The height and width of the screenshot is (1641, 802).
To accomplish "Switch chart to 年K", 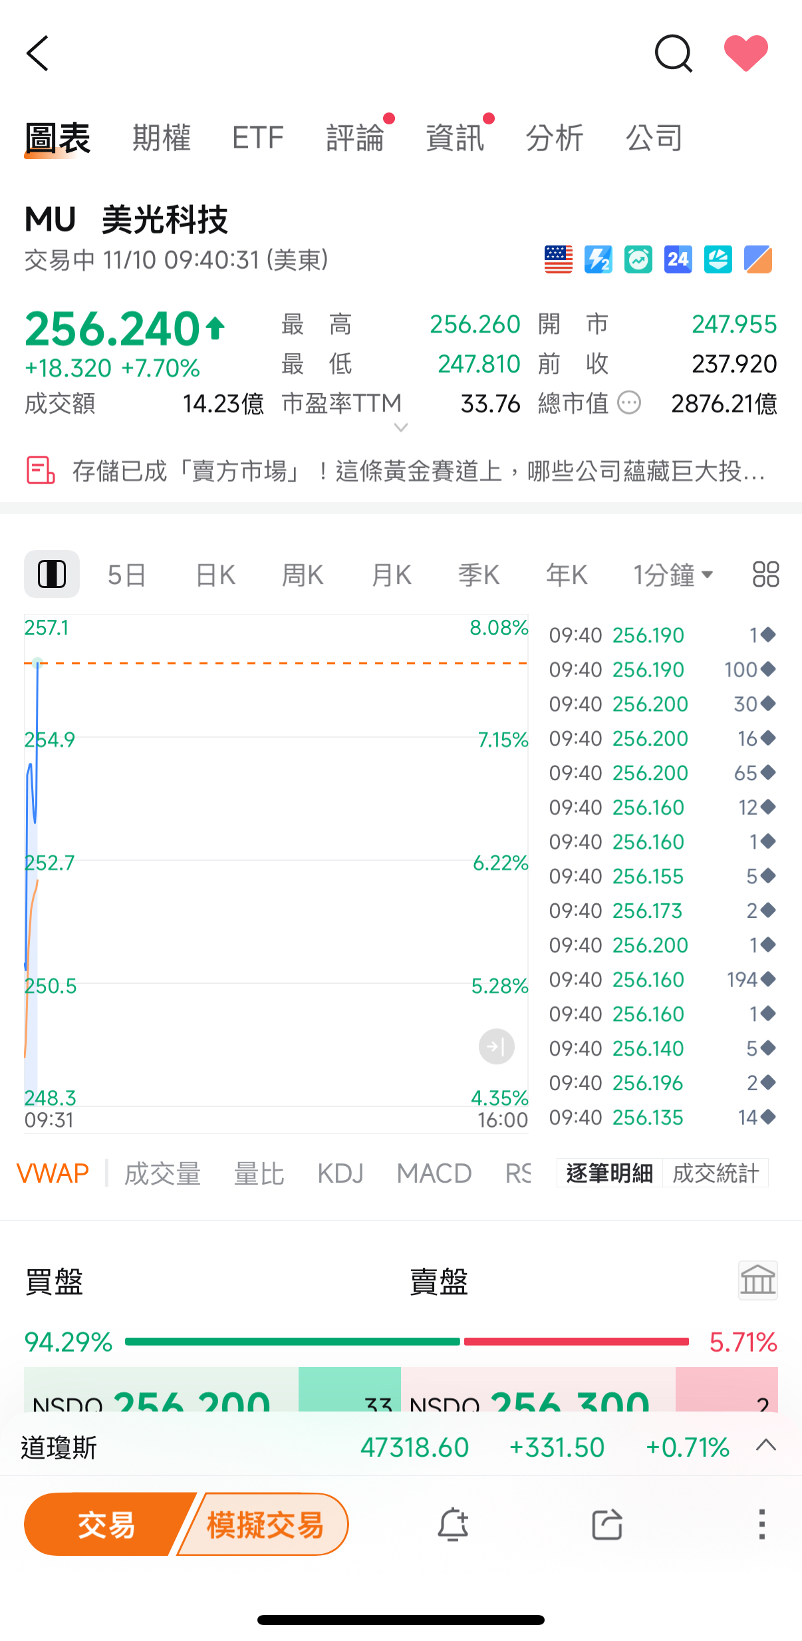I will click(567, 575).
